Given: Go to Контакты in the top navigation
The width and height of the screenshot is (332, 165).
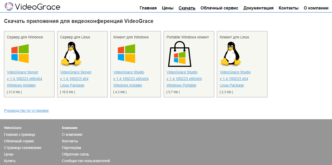Looking at the screenshot, I should (x=289, y=8).
